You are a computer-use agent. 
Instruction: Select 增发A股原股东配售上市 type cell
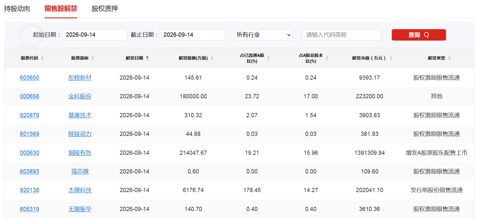[x=436, y=153]
